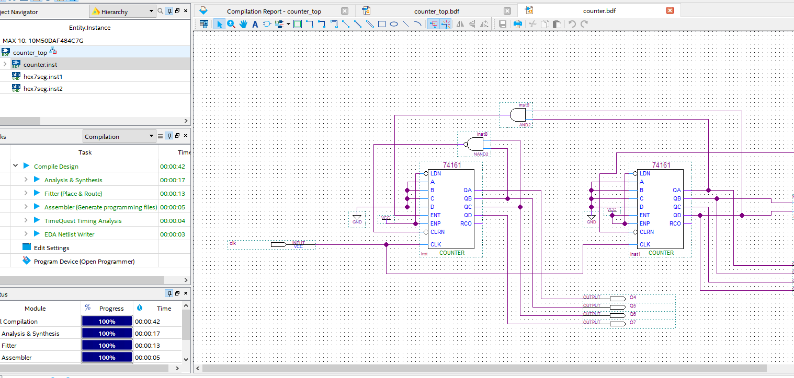The width and height of the screenshot is (794, 378).
Task: Select the Diagonal Node tool
Action: point(346,24)
